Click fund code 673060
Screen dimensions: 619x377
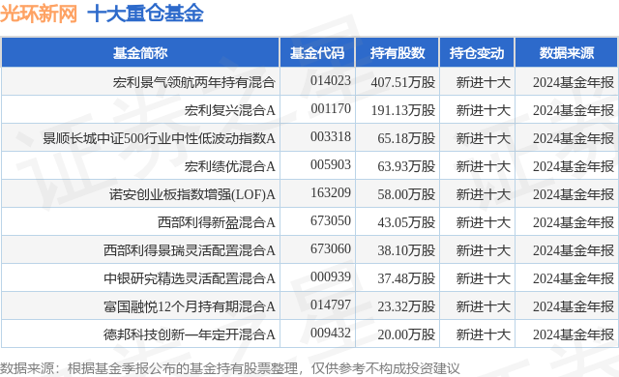coord(331,248)
